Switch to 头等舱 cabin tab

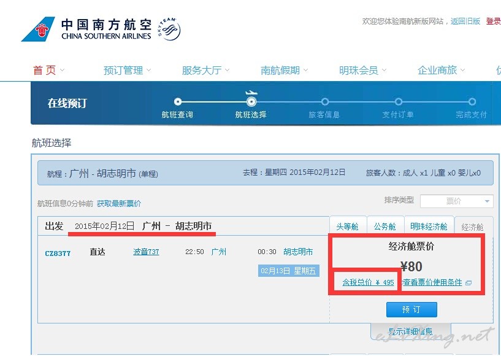(347, 226)
